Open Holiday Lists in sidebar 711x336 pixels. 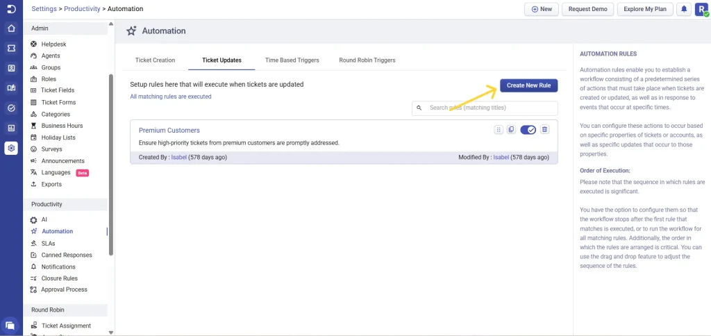[58, 137]
